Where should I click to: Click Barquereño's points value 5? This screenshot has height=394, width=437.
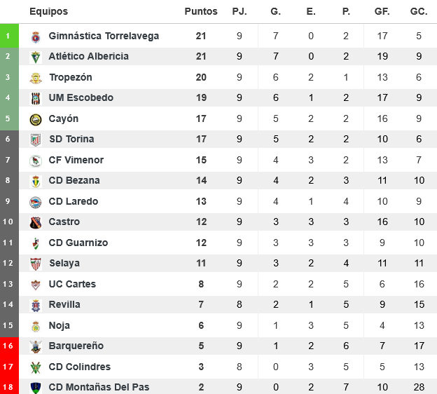tap(201, 346)
